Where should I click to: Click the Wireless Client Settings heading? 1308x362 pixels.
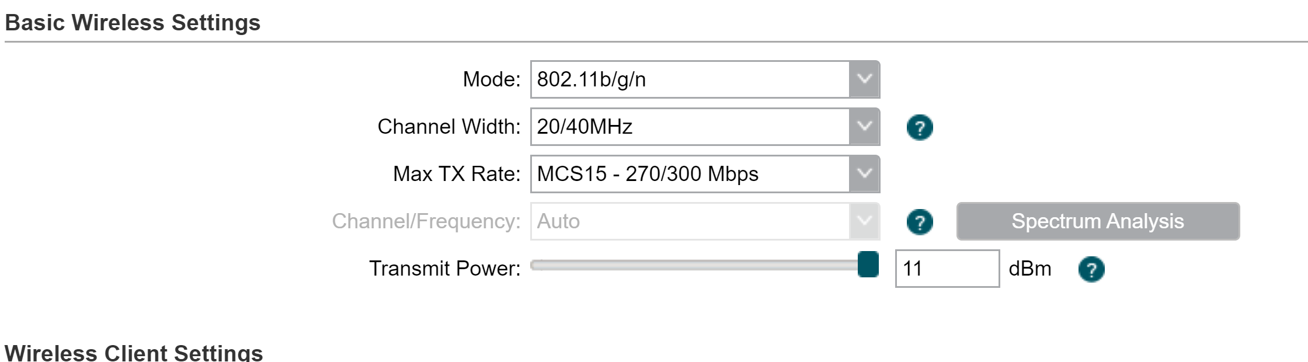(134, 353)
